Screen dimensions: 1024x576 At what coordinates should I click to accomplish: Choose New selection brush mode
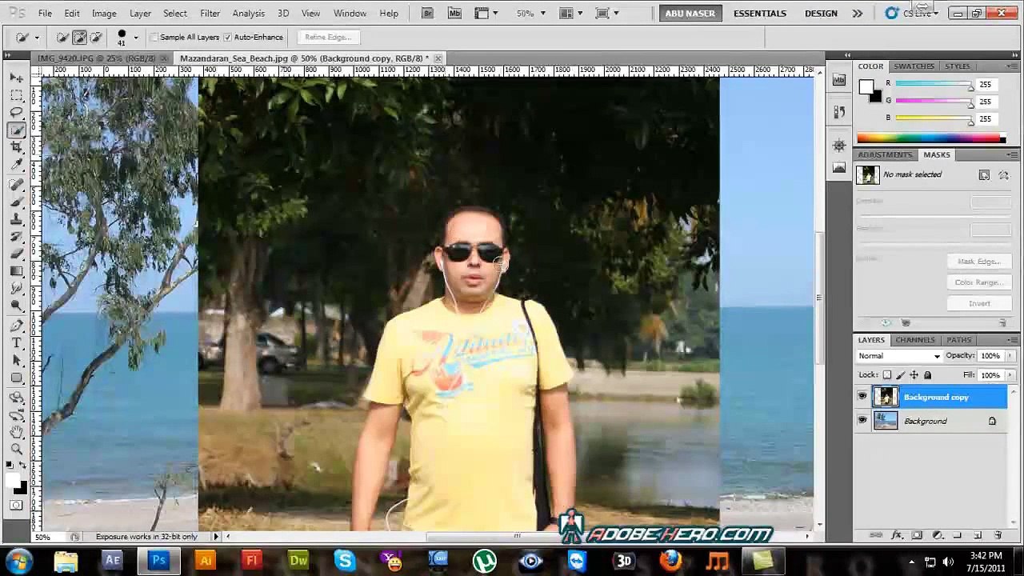(x=63, y=37)
